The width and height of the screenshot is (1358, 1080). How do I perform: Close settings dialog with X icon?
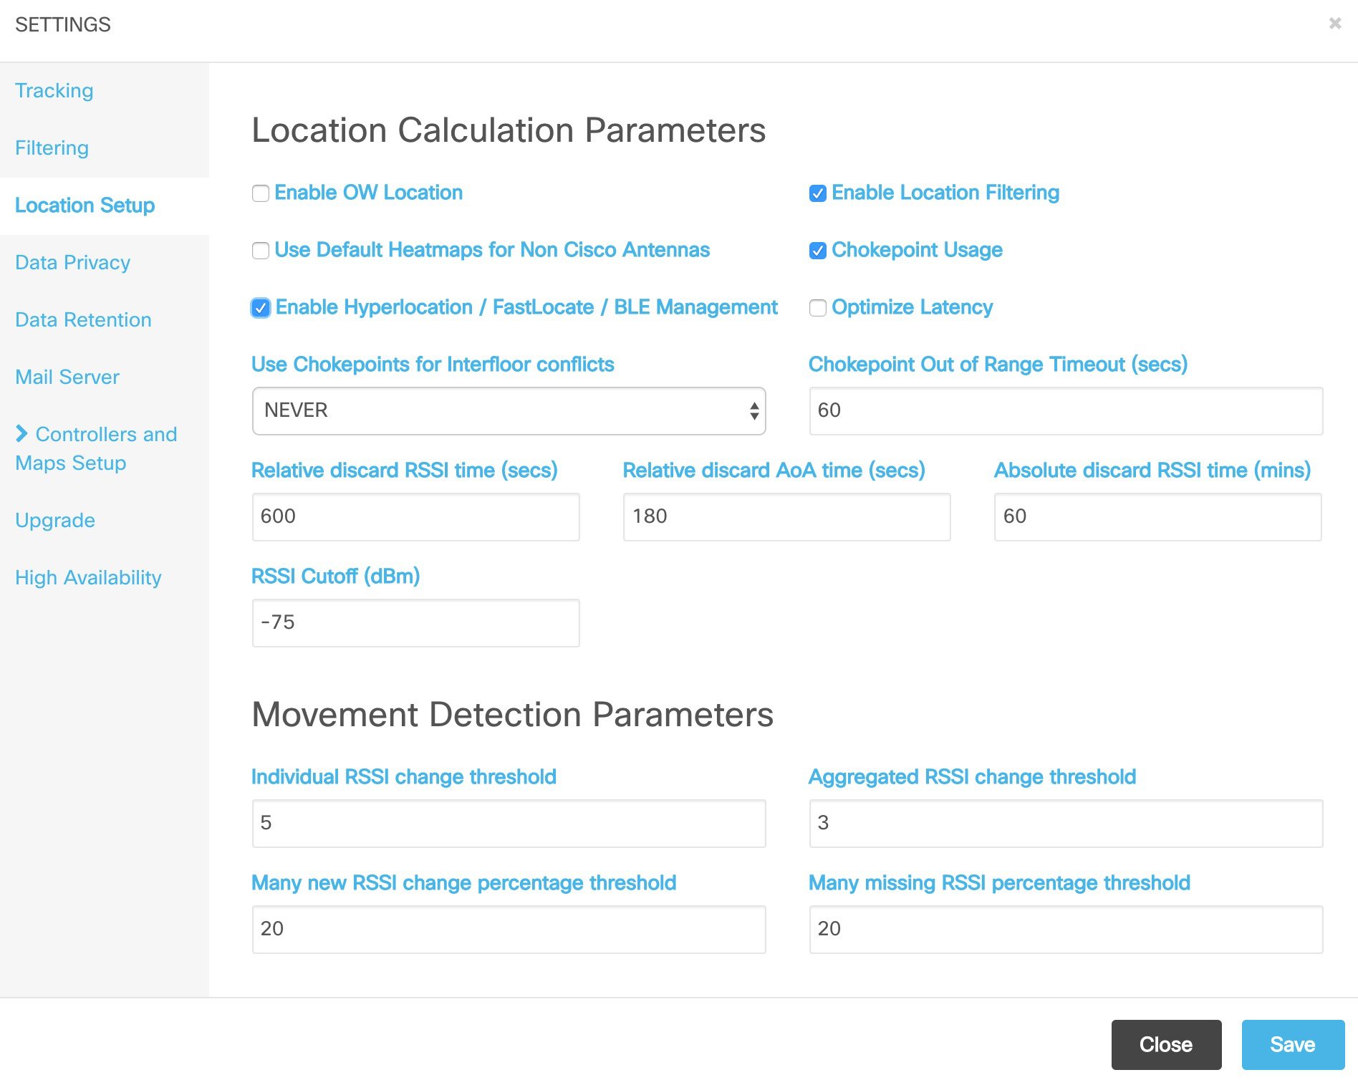(x=1335, y=24)
